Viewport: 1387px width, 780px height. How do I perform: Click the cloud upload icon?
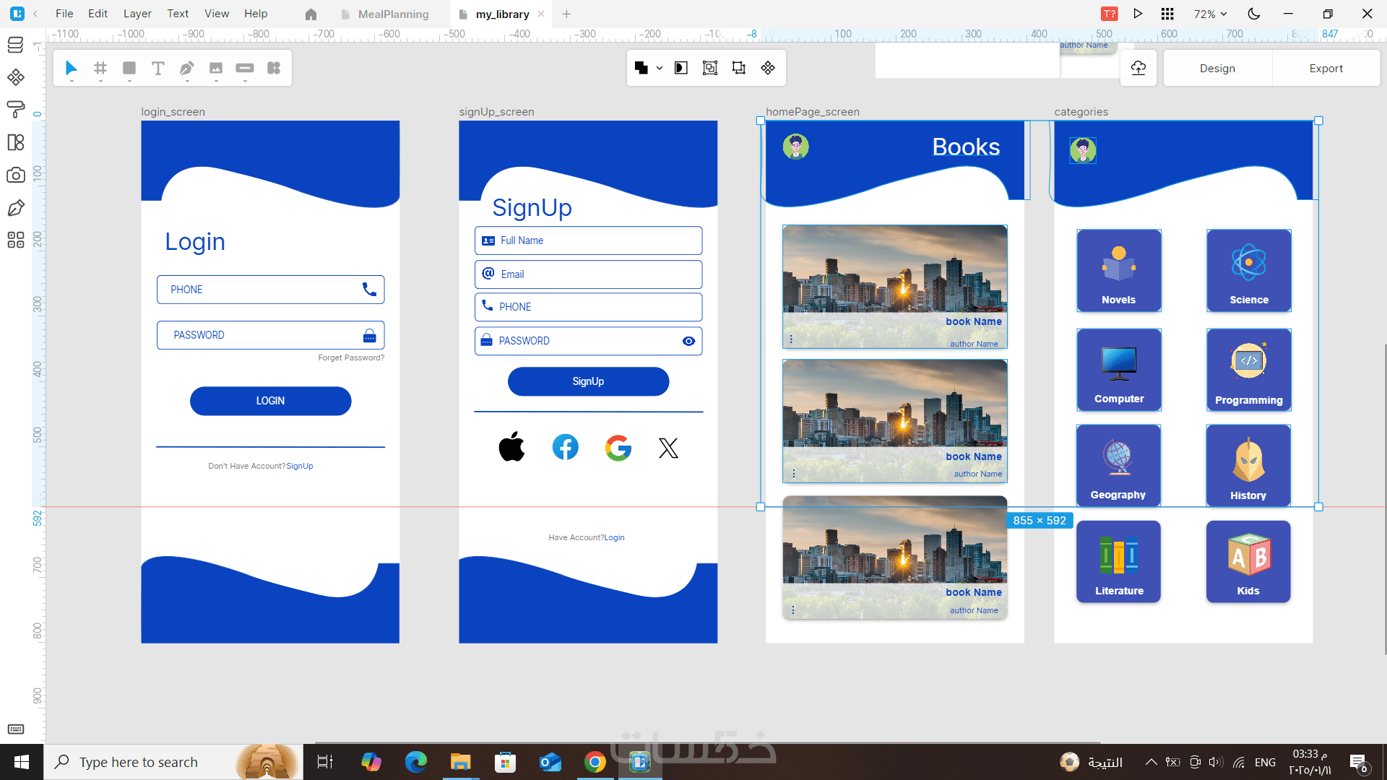1138,68
